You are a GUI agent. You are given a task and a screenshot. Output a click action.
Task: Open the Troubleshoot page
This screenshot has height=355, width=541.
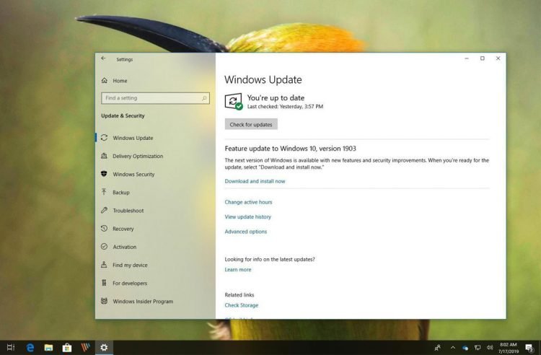pos(128,211)
